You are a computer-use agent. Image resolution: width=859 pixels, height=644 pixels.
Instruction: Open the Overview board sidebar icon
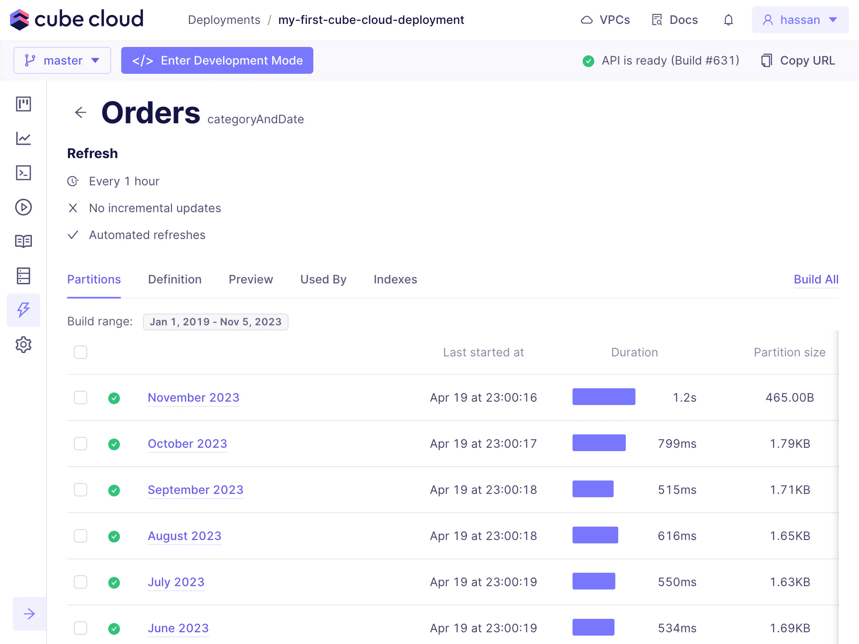(23, 104)
